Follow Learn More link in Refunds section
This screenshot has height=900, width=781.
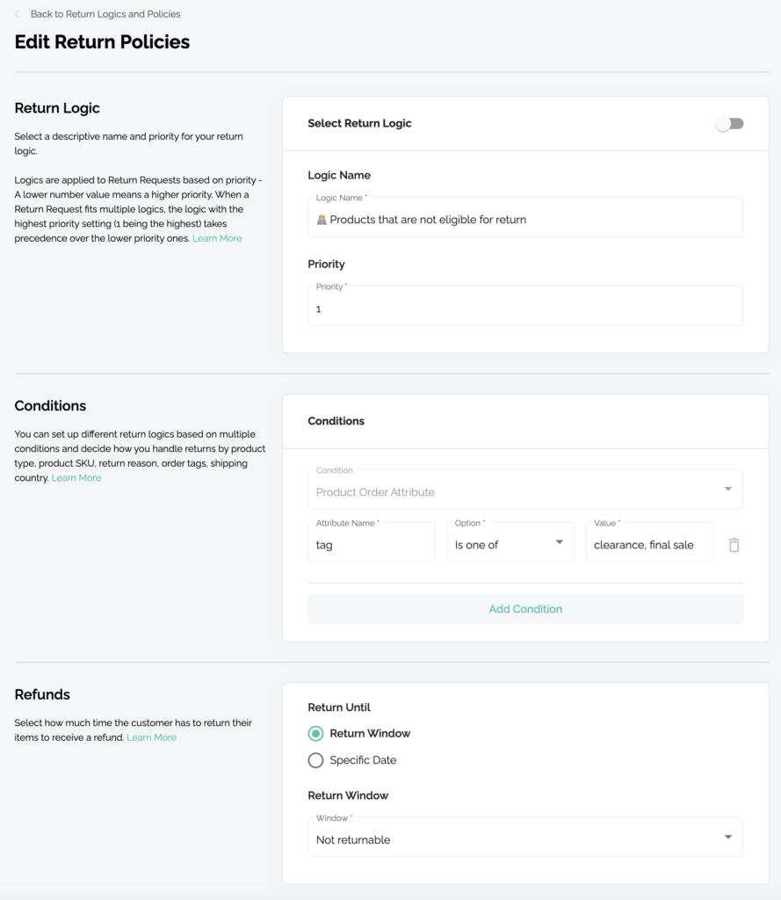(151, 737)
